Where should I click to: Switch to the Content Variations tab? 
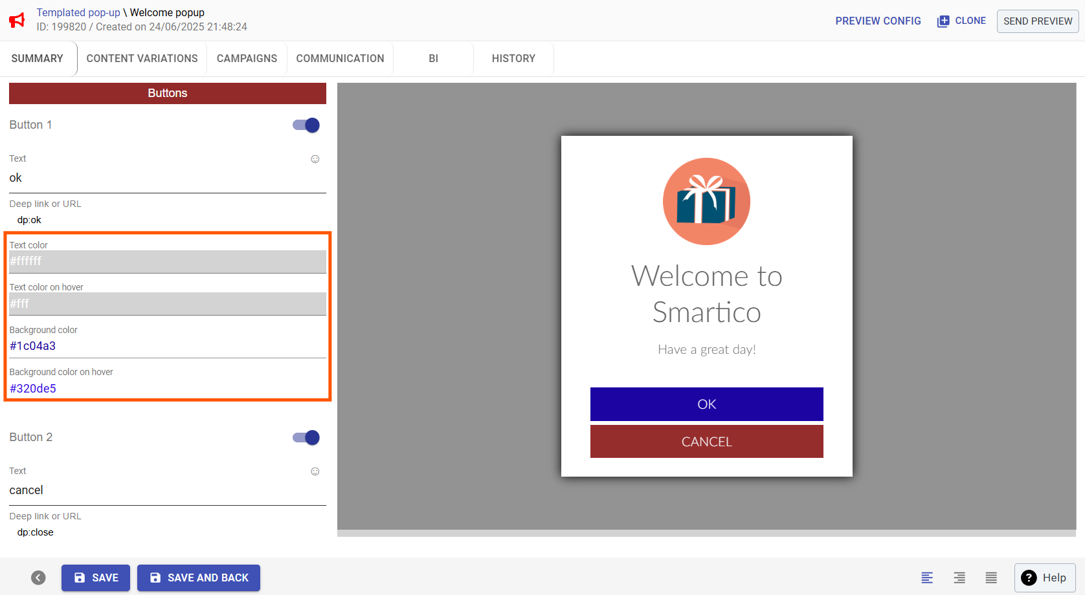click(x=142, y=58)
